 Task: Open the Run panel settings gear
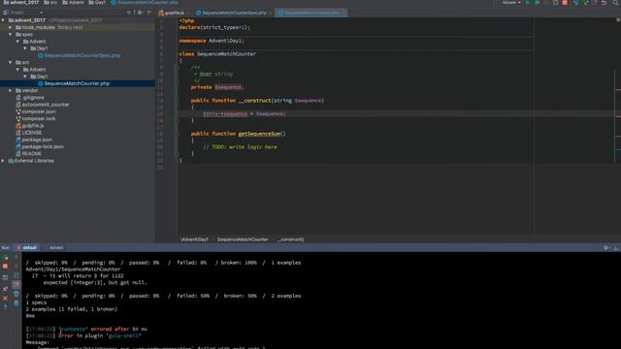tap(605, 248)
